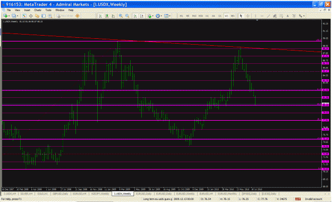Select the H4 timeframe button
The width and height of the screenshot is (332, 202).
tap(214, 16)
